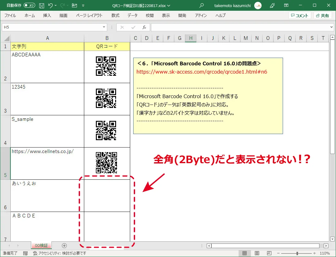Click the Insert Function fx icon
The width and height of the screenshot is (336, 257).
pyautogui.click(x=144, y=27)
